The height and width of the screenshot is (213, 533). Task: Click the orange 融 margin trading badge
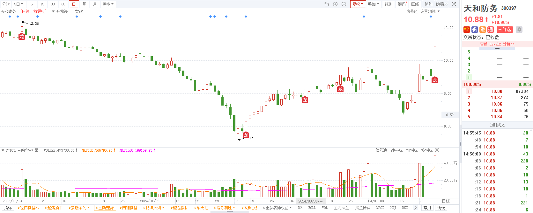point(483,30)
